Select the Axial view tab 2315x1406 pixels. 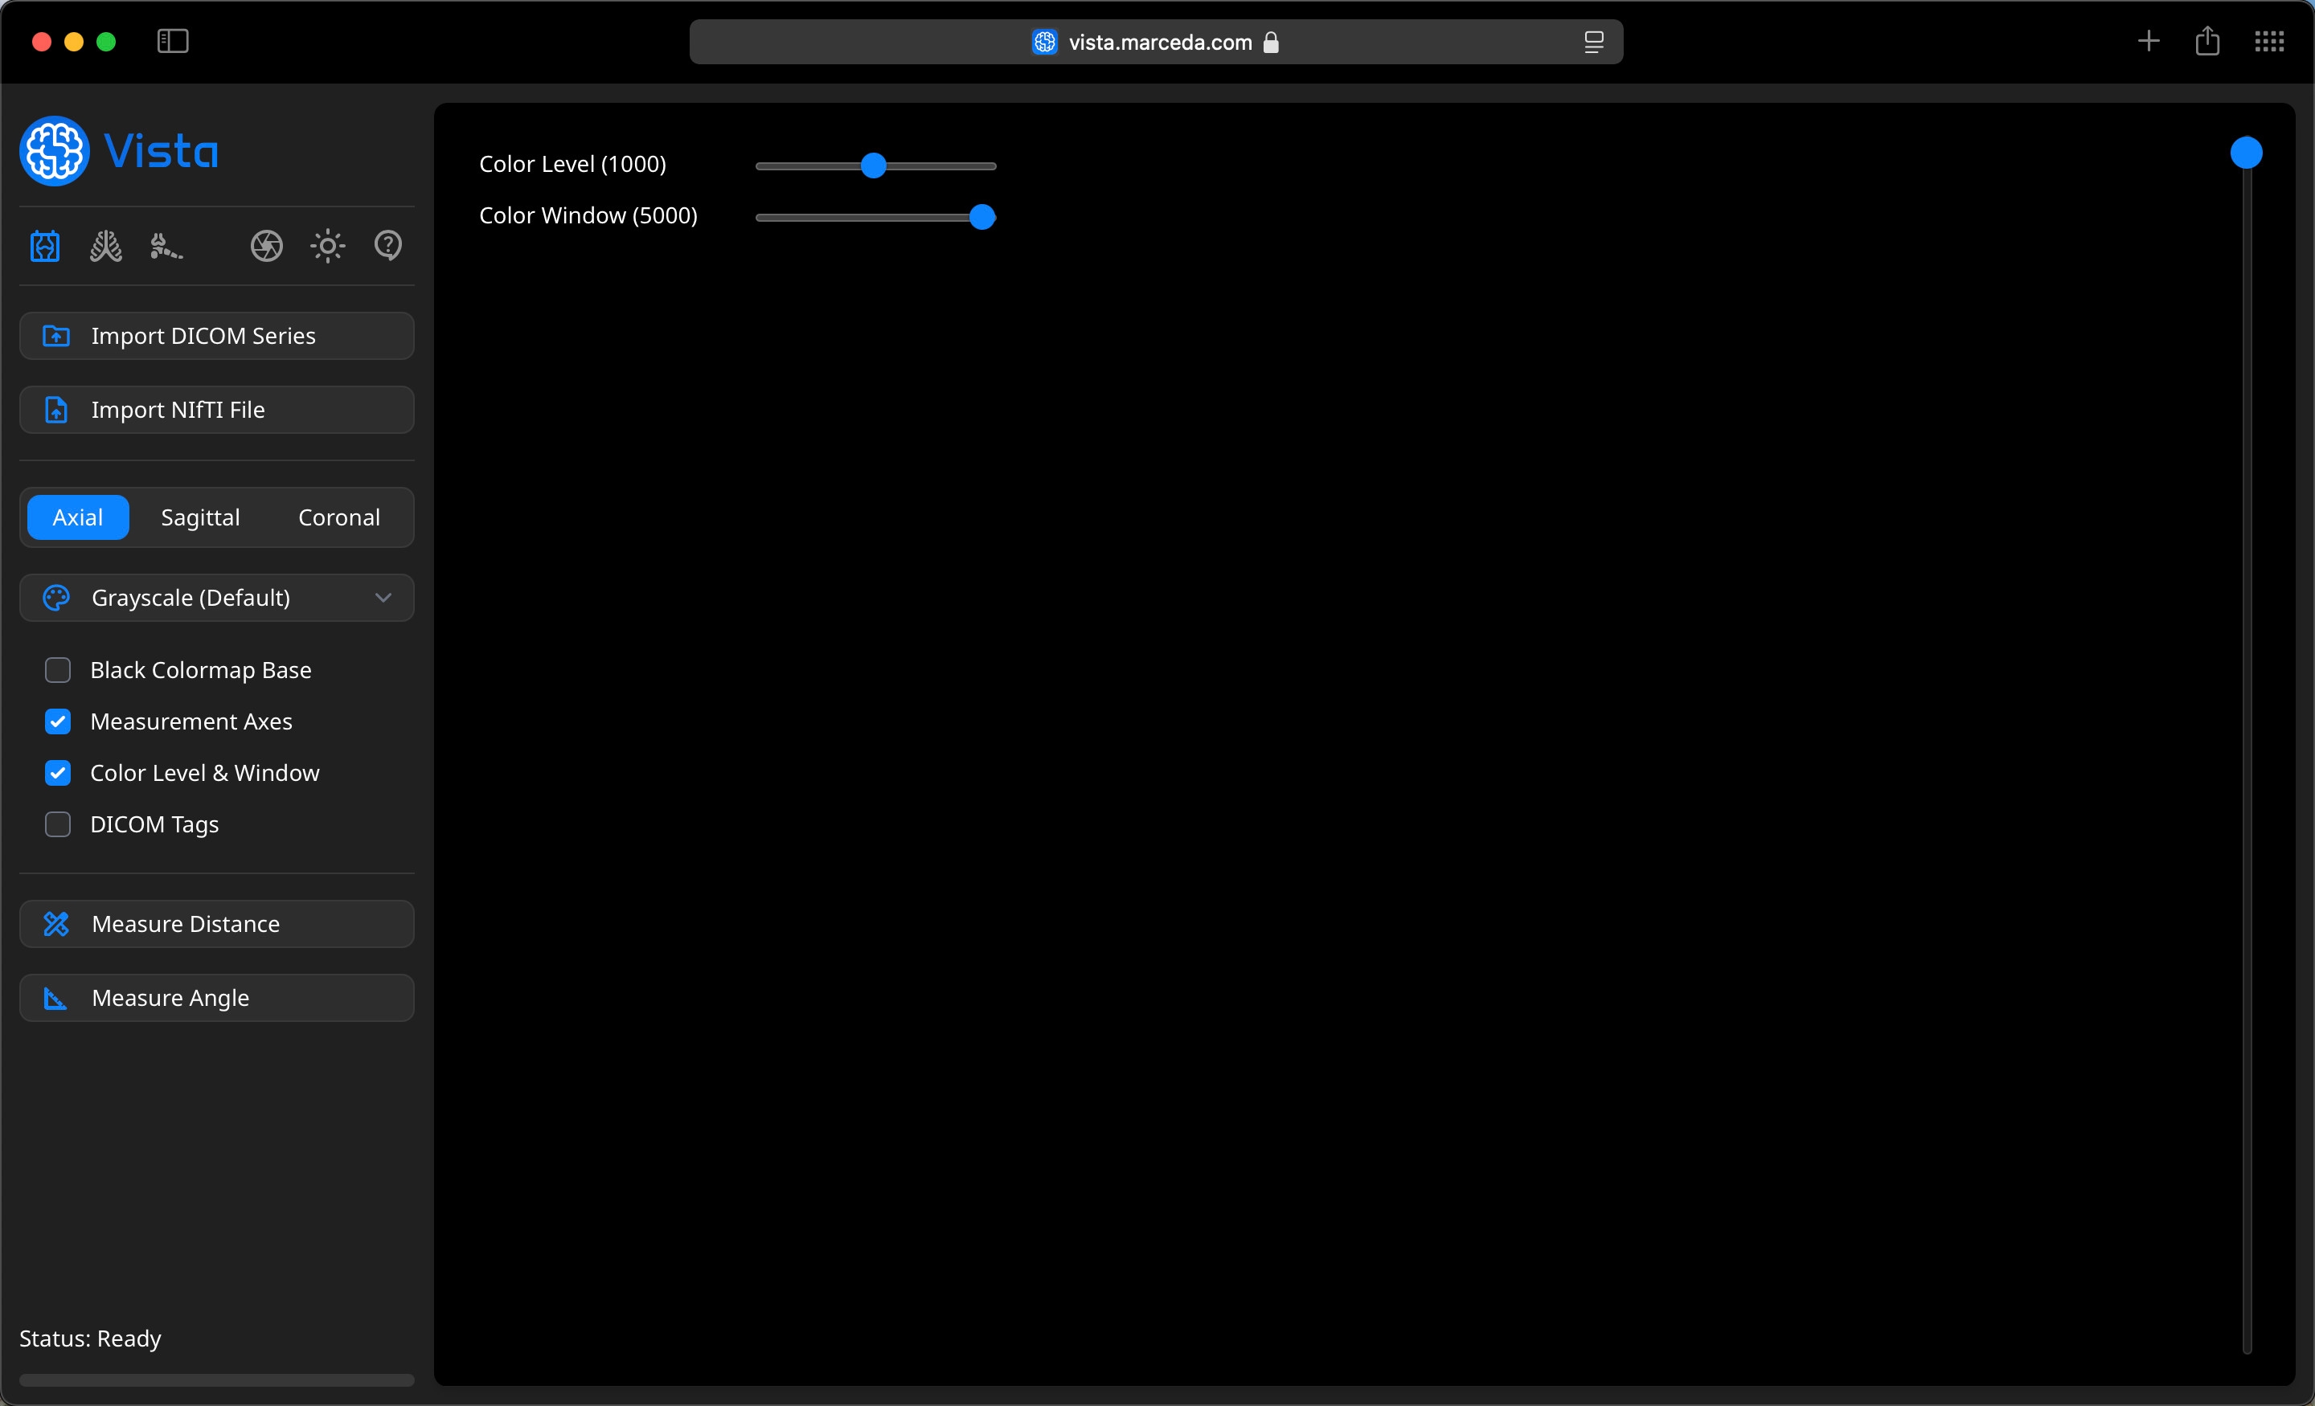[x=78, y=517]
